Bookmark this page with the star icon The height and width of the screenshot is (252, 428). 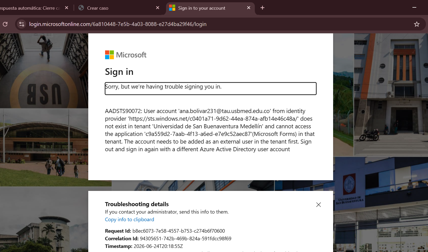tap(417, 24)
